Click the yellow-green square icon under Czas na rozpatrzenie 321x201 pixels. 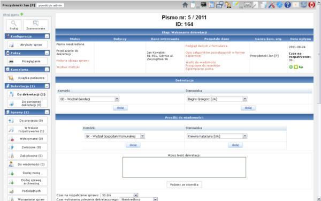tap(296, 67)
